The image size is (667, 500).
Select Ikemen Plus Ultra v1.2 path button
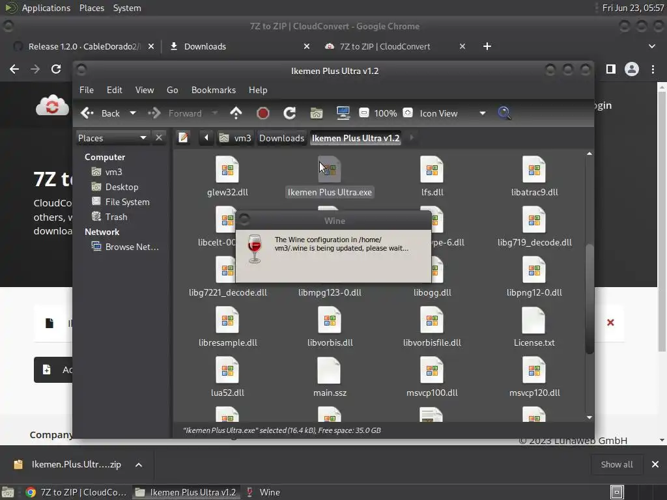(356, 138)
